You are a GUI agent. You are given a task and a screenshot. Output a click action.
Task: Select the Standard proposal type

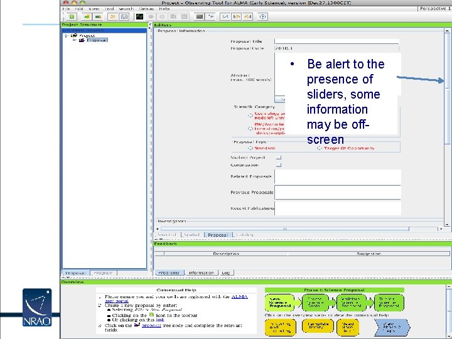[250, 148]
